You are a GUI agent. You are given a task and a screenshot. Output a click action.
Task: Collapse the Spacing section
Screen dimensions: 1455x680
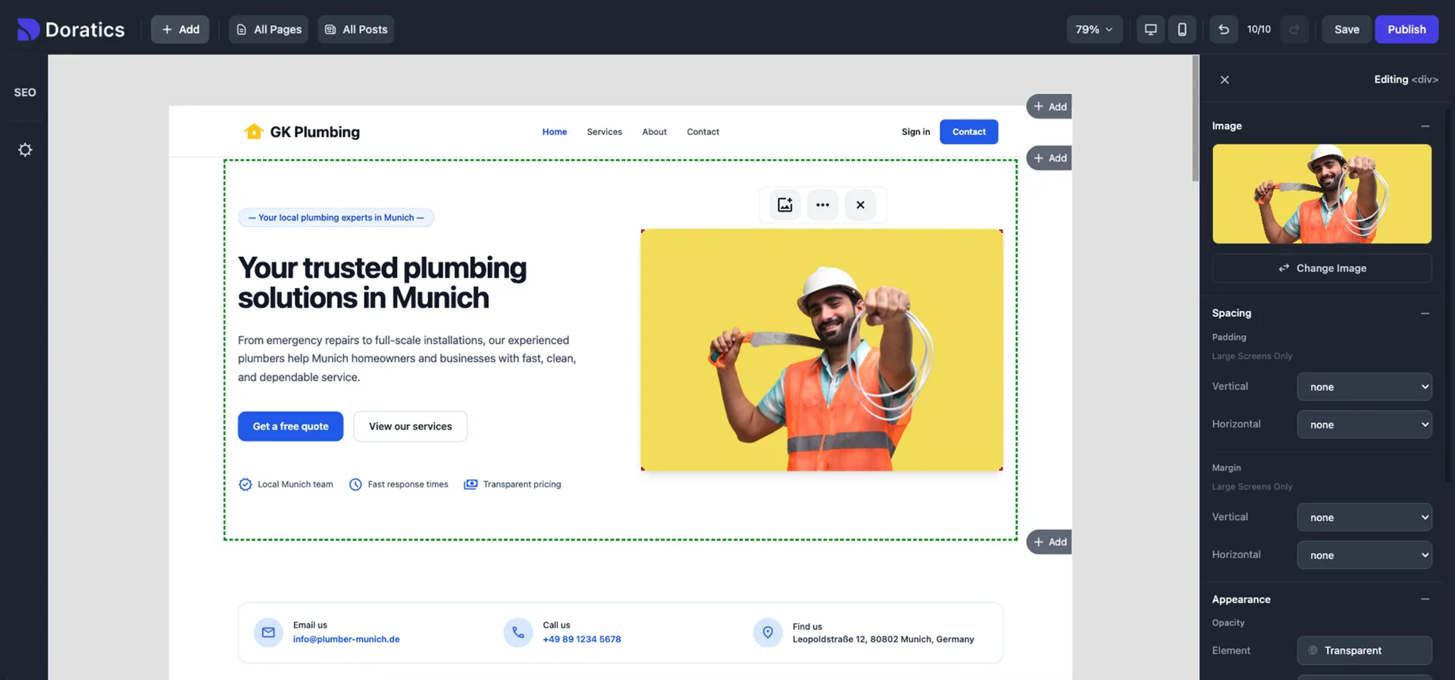point(1425,313)
